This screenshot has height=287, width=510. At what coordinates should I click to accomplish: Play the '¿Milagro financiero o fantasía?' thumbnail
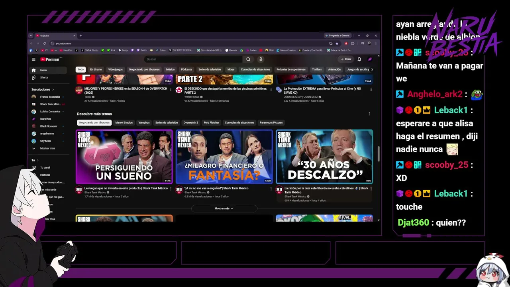coord(224,157)
